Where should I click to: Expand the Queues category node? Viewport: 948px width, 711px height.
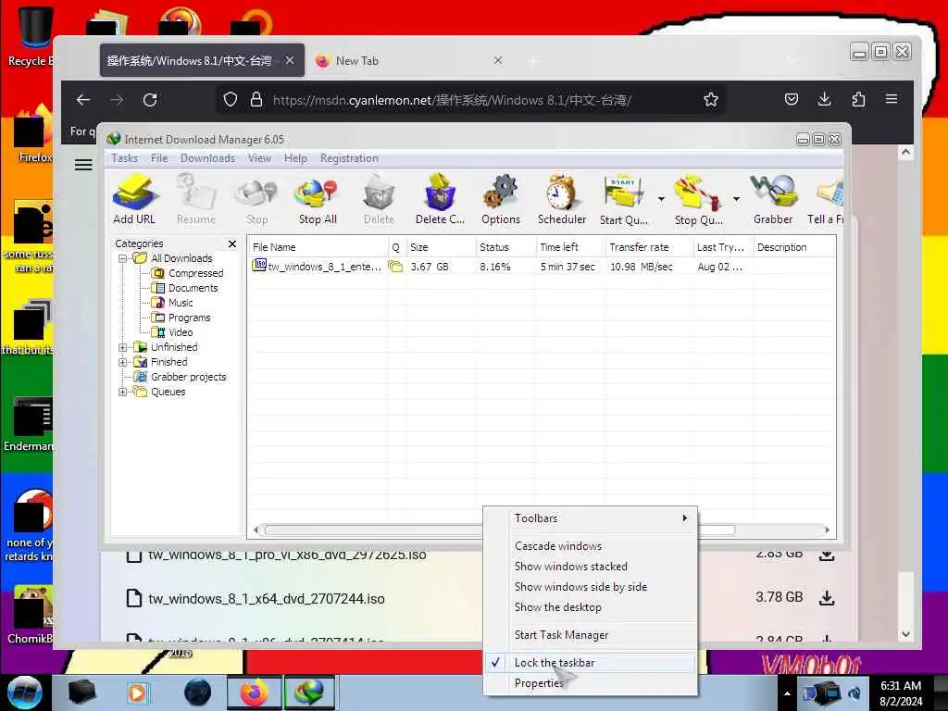(123, 392)
